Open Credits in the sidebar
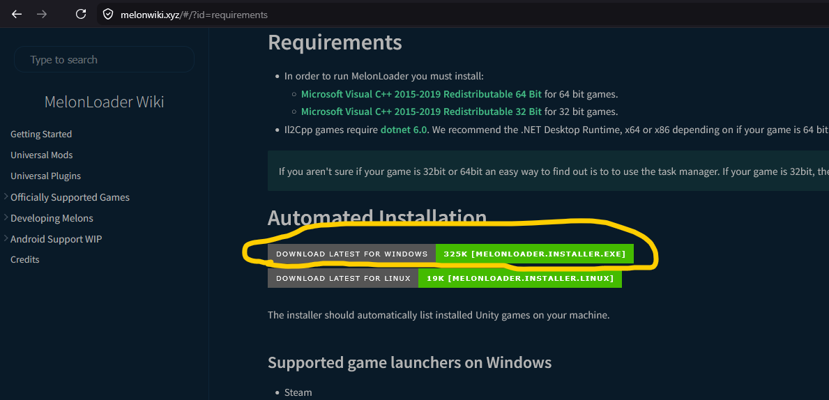Image resolution: width=829 pixels, height=400 pixels. pos(25,259)
